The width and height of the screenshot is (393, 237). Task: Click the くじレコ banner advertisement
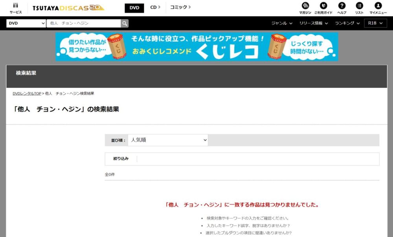tap(196, 47)
